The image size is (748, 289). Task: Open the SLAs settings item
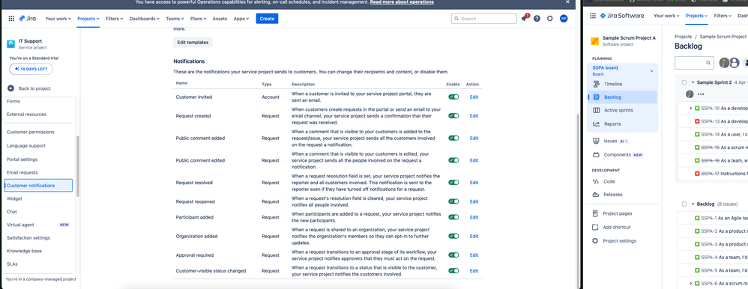[x=13, y=264]
